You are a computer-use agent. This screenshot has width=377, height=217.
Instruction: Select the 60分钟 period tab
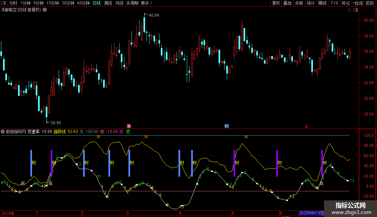tap(83, 3)
